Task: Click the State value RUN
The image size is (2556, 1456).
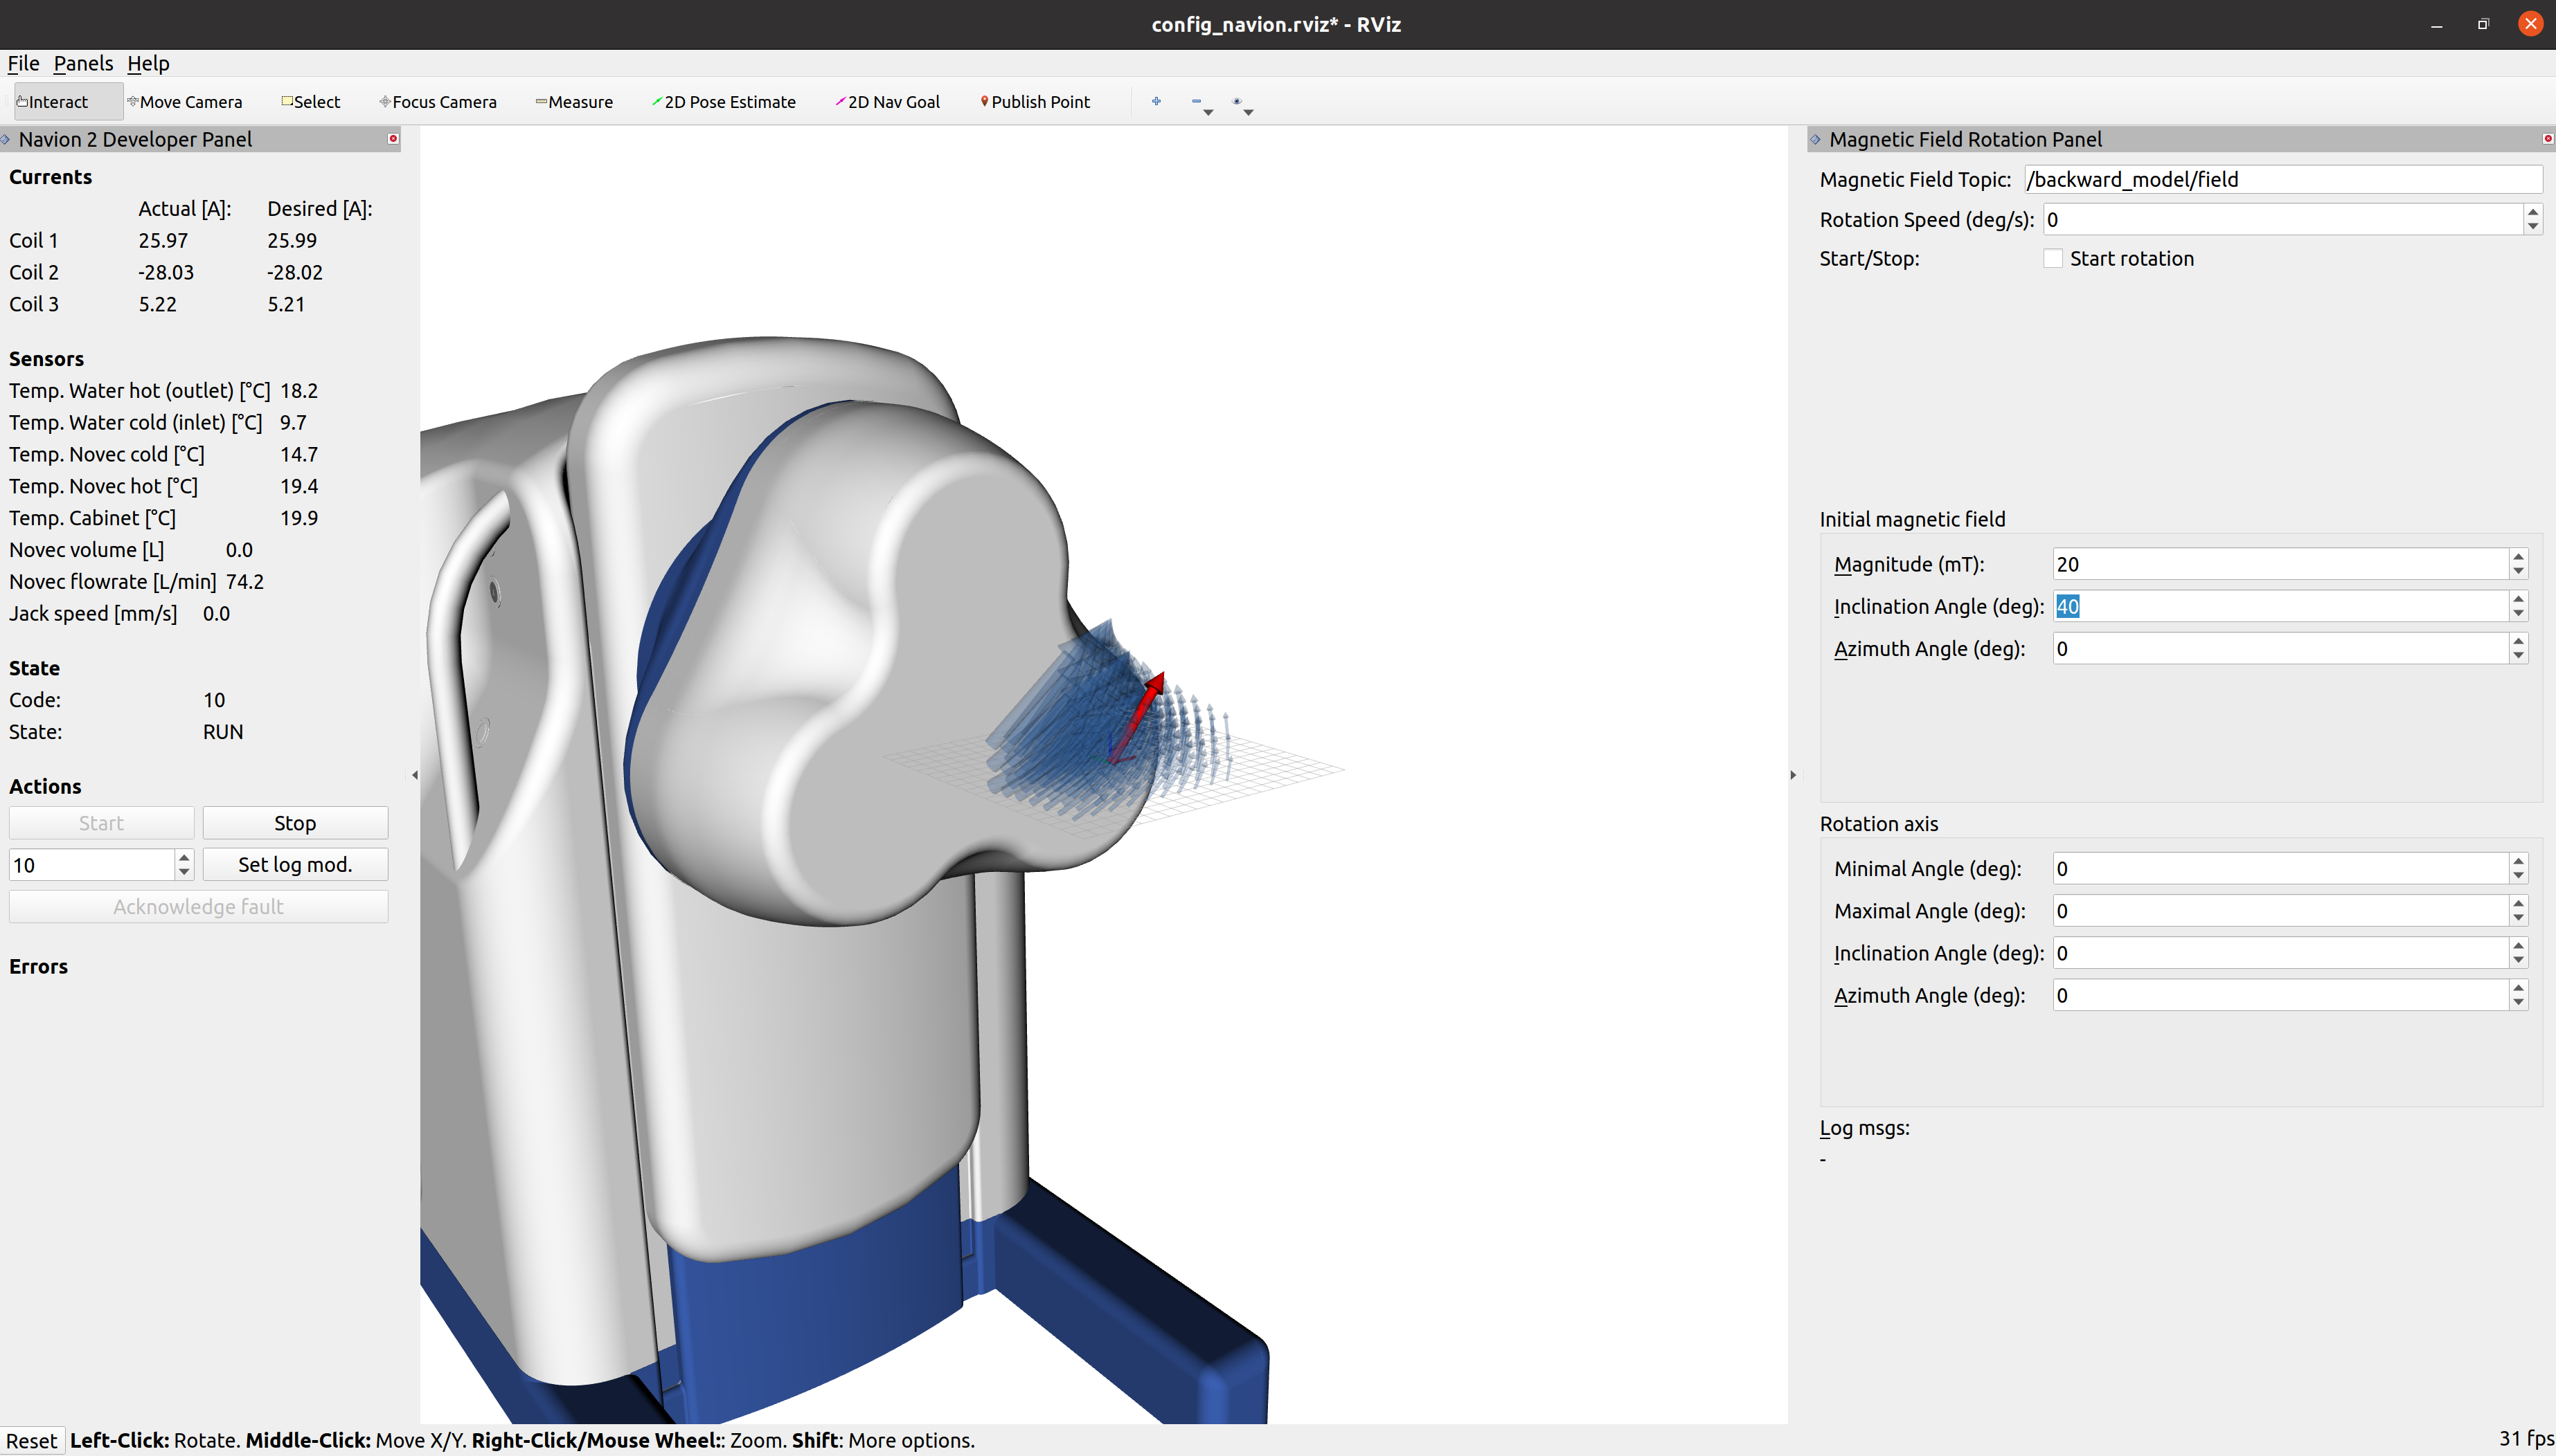Action: pyautogui.click(x=223, y=732)
